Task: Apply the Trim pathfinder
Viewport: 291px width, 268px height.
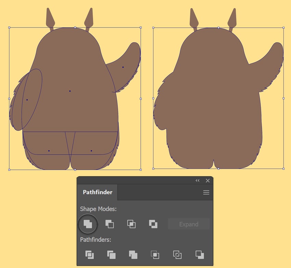Action: pyautogui.click(x=111, y=255)
